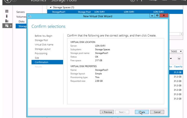Viewport: 187px width, 118px height.
Task: Expand the panel with circled chevron button
Action: 179,58
